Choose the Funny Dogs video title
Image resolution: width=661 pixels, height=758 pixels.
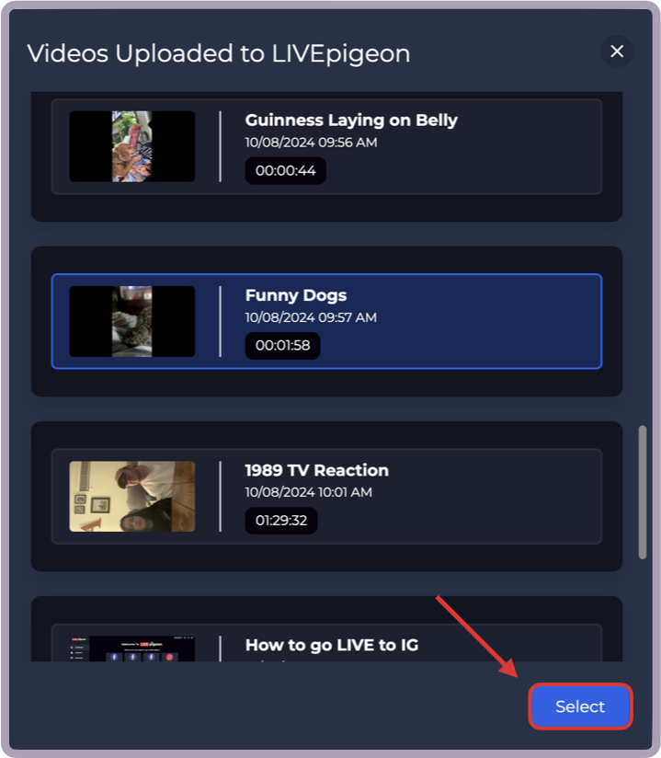(x=296, y=295)
